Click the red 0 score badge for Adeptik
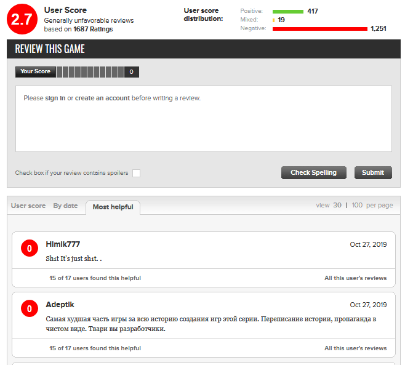This screenshot has width=405, height=365. coord(30,308)
